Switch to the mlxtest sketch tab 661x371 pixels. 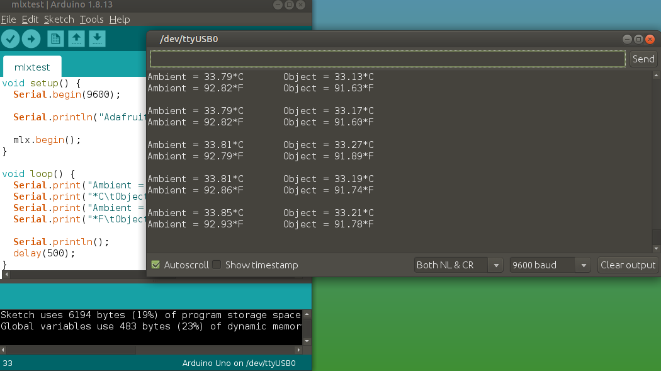pyautogui.click(x=31, y=67)
